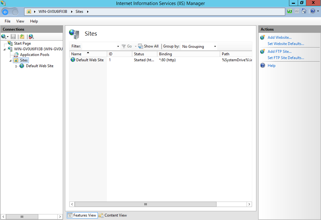This screenshot has width=321, height=220.
Task: Open the Group by No Grouping dropdown
Action: (199, 47)
